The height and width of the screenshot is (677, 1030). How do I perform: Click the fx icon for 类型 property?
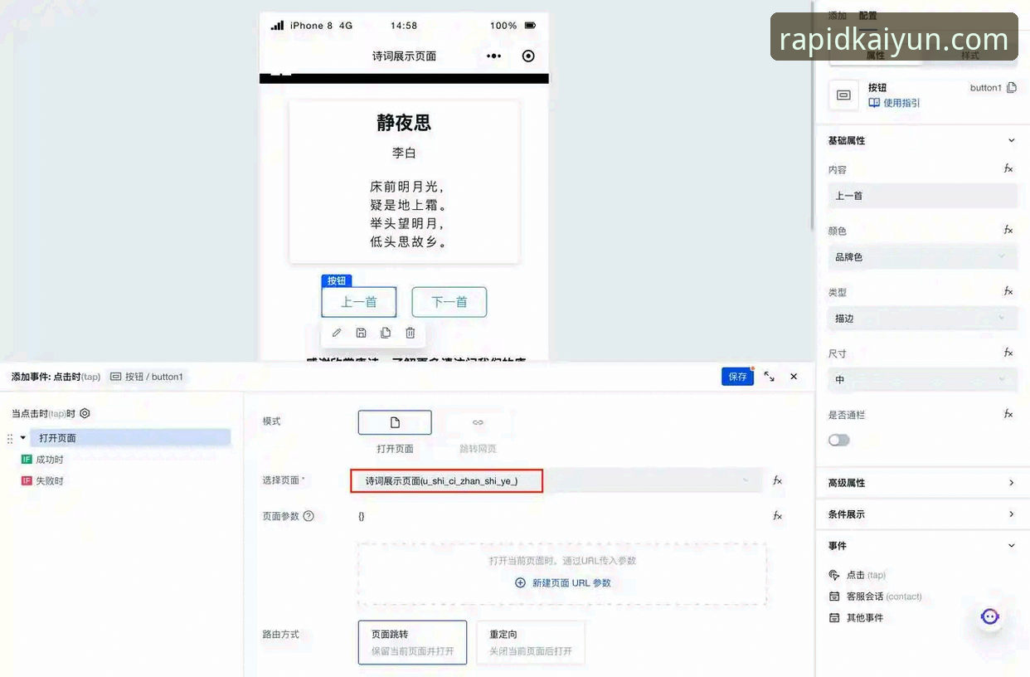tap(1008, 291)
